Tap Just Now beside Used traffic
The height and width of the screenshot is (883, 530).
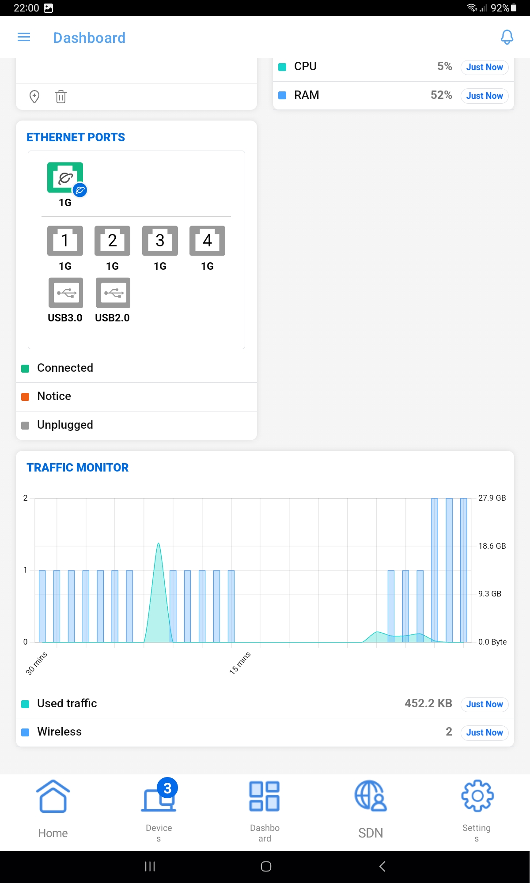click(484, 704)
